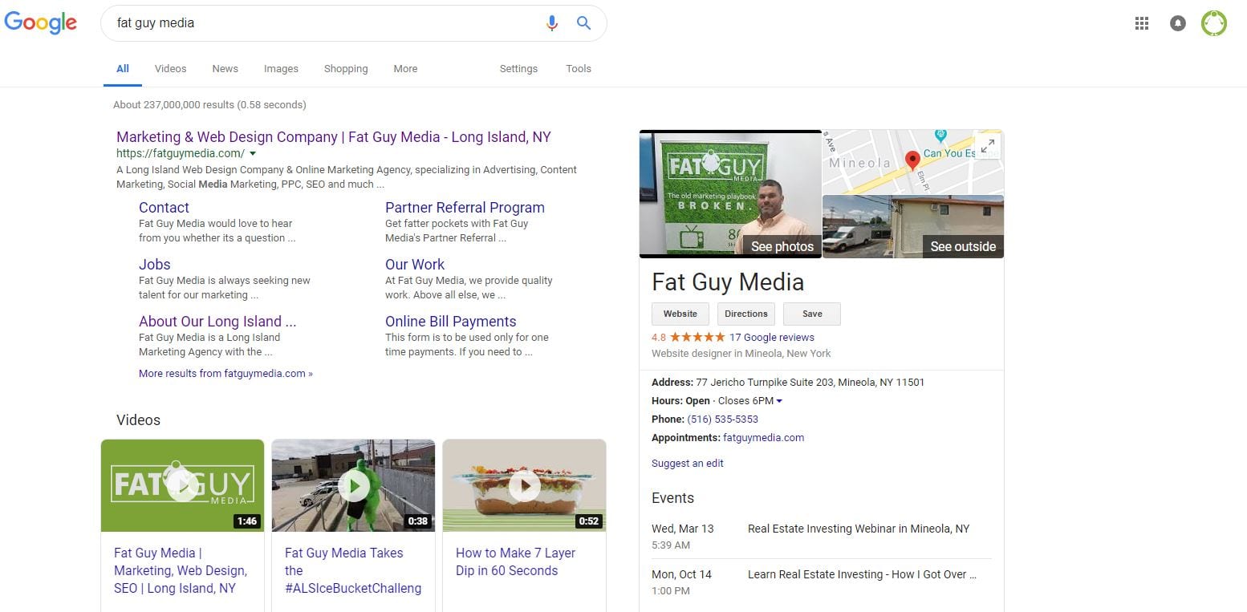Switch to the Videos tab
Image resolution: width=1247 pixels, height=612 pixels.
[x=170, y=69]
